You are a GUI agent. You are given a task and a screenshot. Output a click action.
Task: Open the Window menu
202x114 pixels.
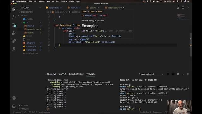tap(72, 1)
